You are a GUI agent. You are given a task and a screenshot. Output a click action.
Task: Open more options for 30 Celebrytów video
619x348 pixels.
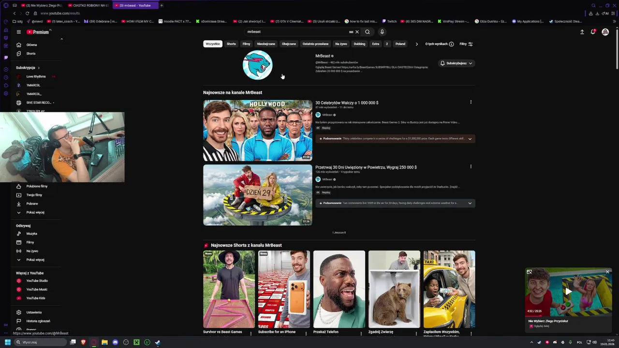point(471,102)
